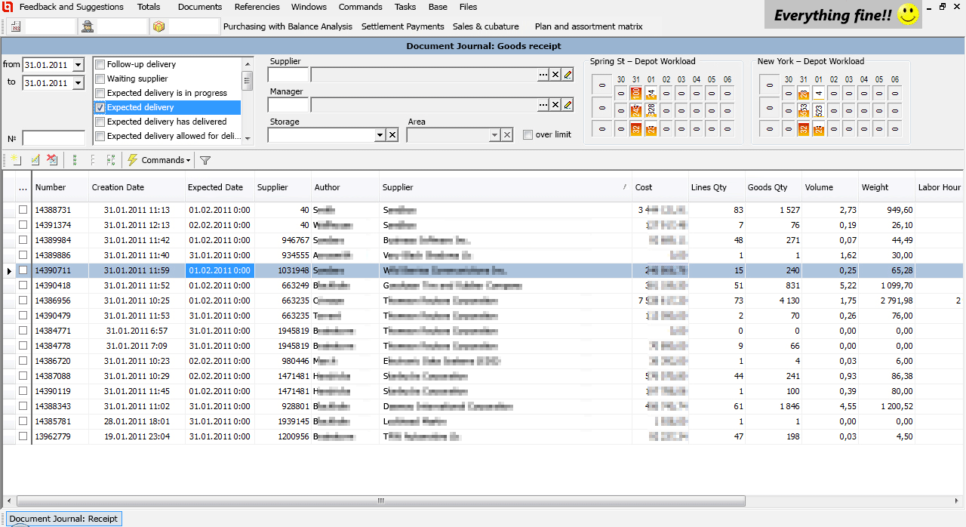Screen dimensions: 966x527
Task: Check Expected delivery allowed for delivery
Action: pos(100,136)
